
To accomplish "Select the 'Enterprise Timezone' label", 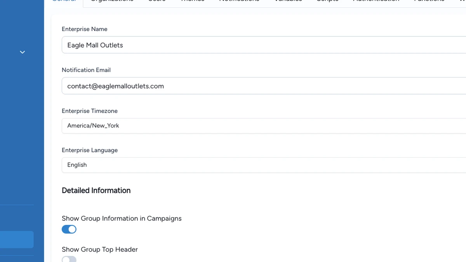I will 90,111.
